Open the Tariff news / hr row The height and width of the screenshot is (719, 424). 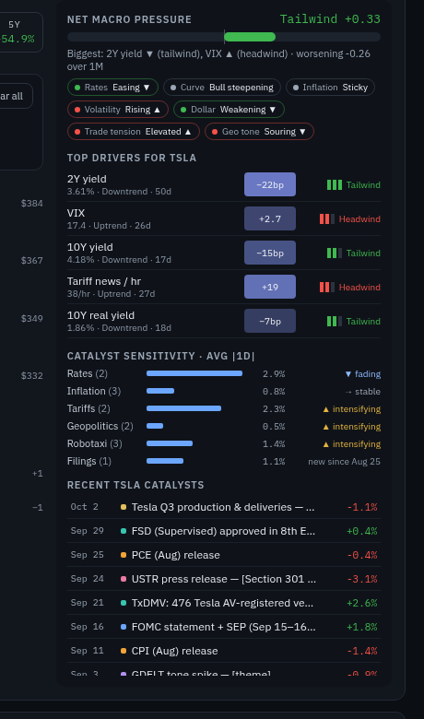pos(224,287)
